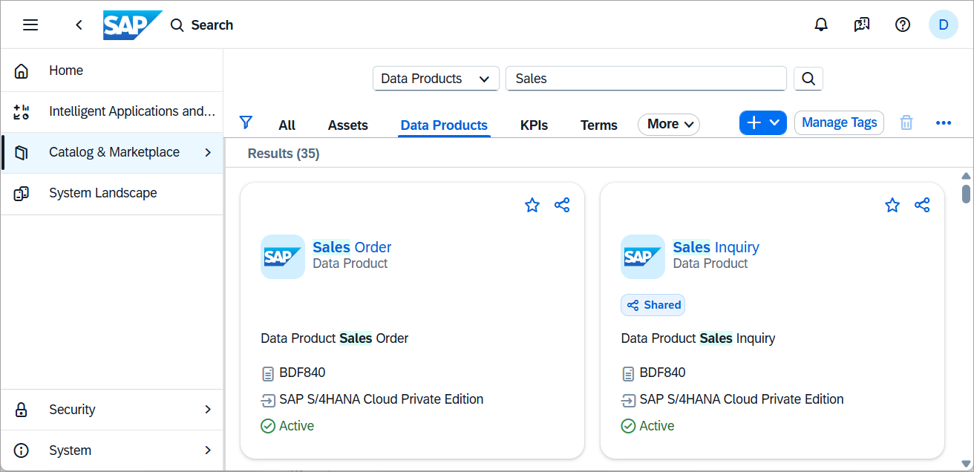Select the Data Products tab

tap(444, 125)
